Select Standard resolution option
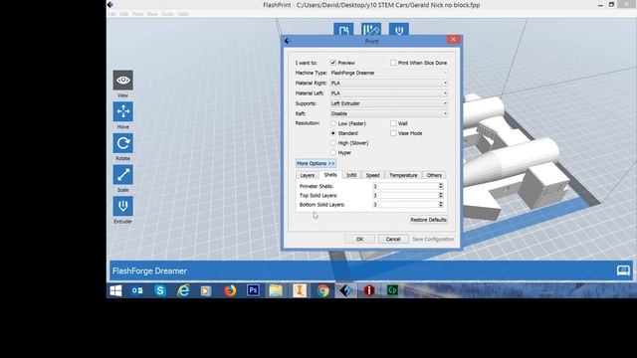This screenshot has width=637, height=358. (x=333, y=133)
